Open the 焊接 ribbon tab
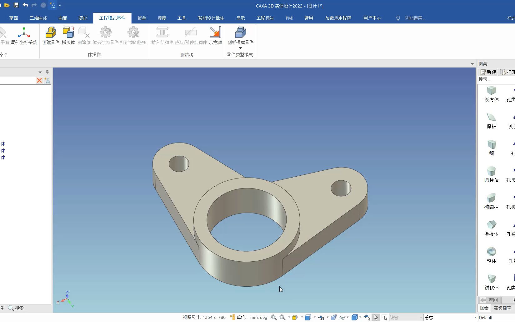Viewport: 515px width, 322px height. click(x=162, y=18)
